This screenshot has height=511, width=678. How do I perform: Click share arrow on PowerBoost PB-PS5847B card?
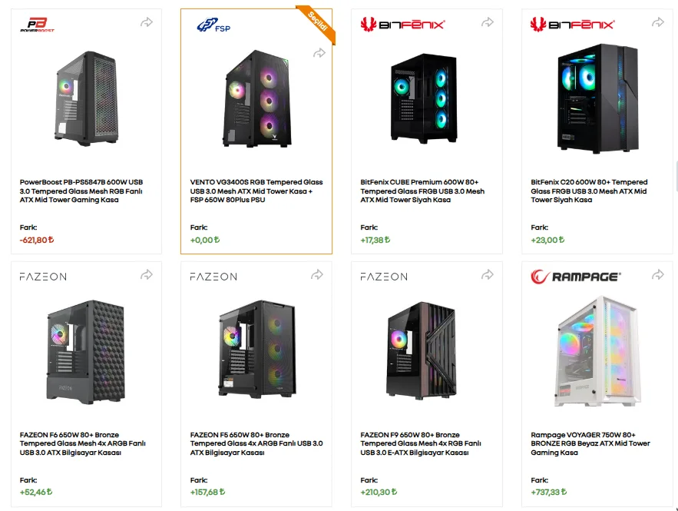pos(147,22)
